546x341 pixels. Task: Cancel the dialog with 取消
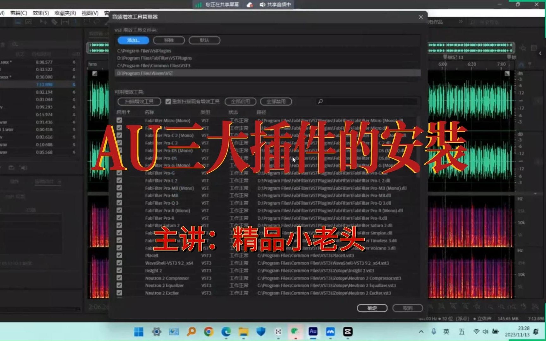408,308
